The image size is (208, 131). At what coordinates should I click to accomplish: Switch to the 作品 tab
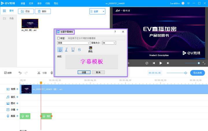11,19
